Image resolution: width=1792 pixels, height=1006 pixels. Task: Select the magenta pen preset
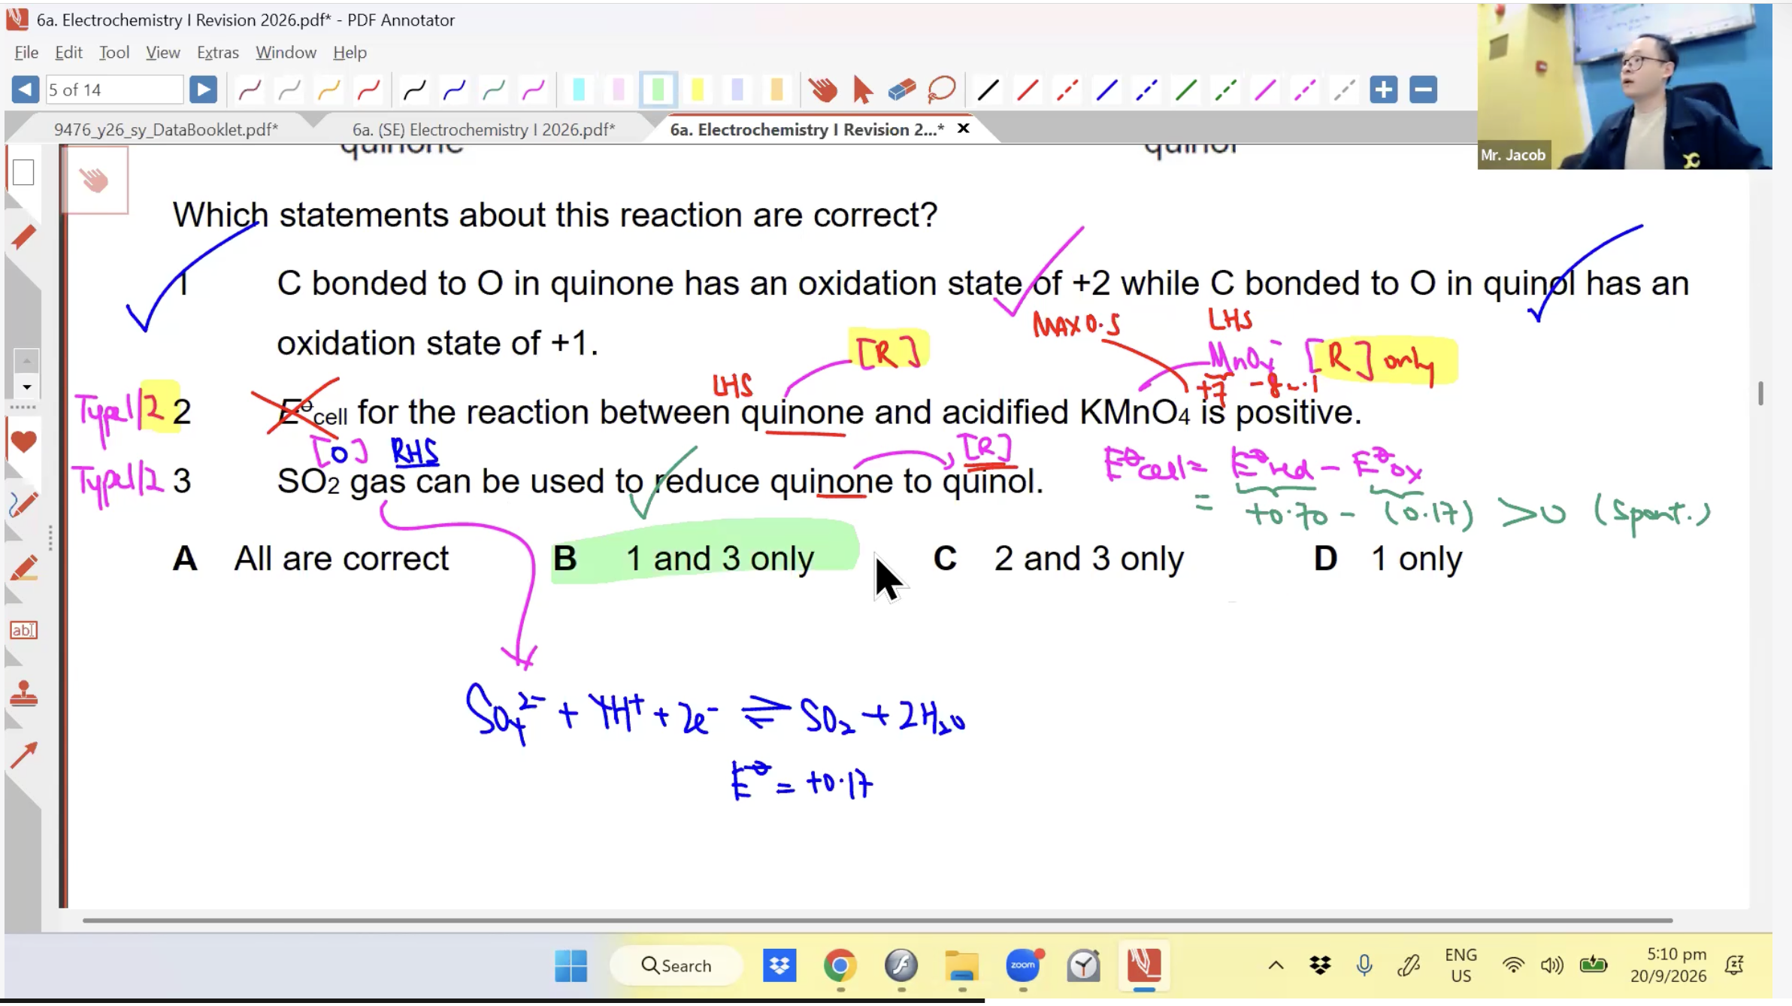click(x=533, y=90)
